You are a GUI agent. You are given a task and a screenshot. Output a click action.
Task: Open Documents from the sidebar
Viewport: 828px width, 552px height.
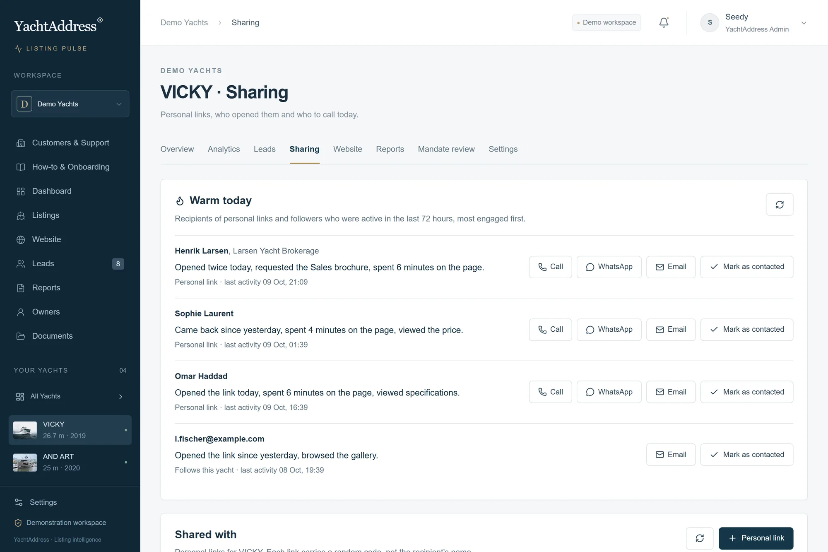(x=70, y=336)
